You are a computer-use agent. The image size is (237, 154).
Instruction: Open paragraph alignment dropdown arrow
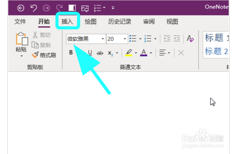(x=169, y=53)
